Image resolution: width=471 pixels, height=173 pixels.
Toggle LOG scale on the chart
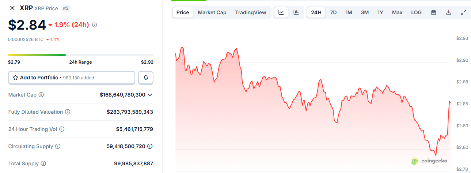[416, 12]
